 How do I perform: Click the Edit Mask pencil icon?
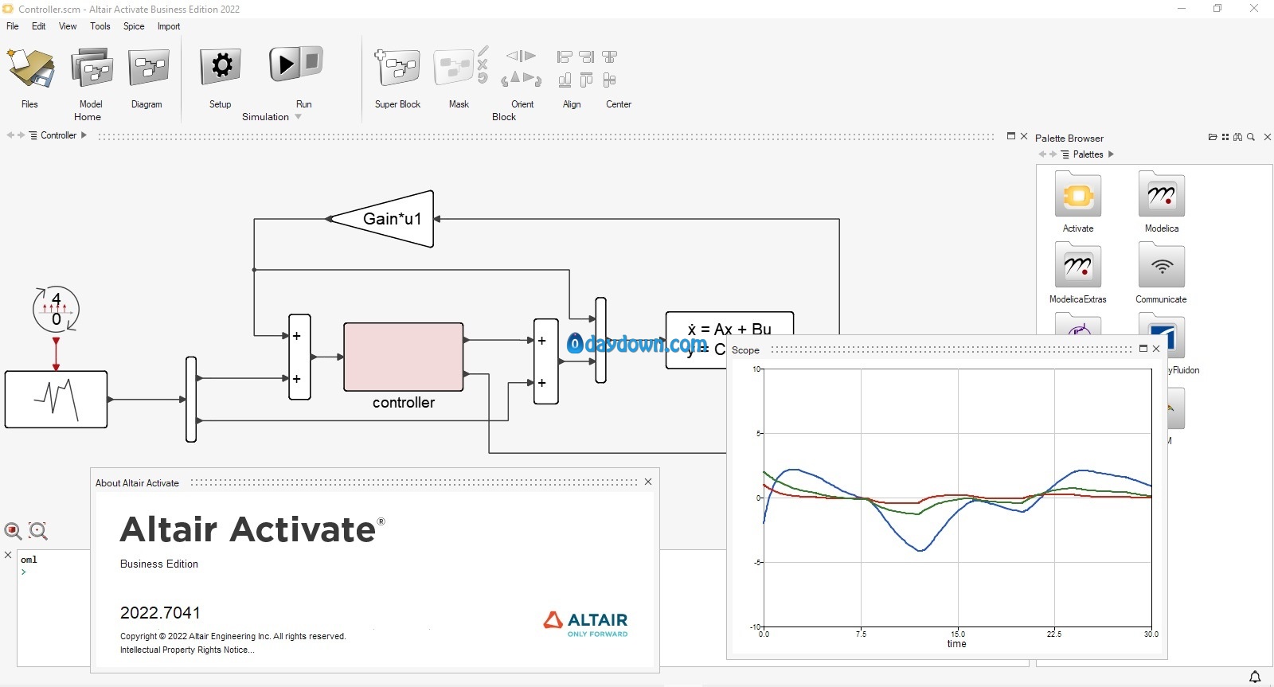483,51
